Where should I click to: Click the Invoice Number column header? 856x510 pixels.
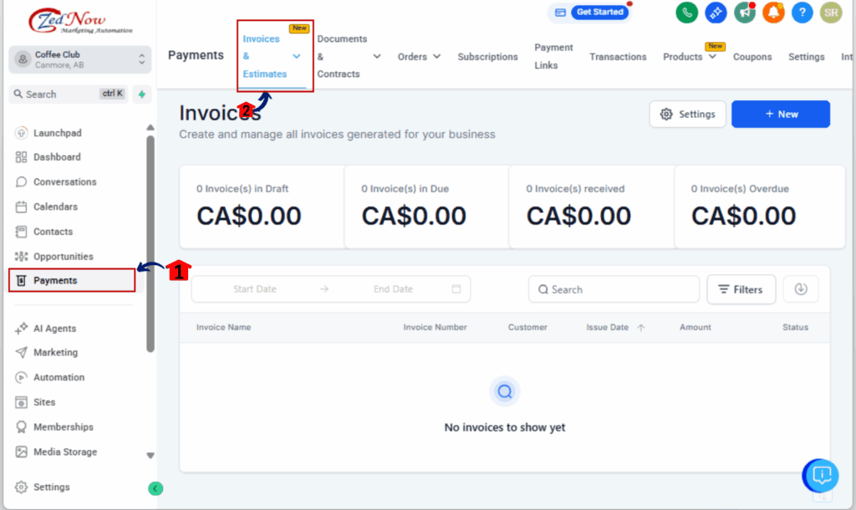435,327
